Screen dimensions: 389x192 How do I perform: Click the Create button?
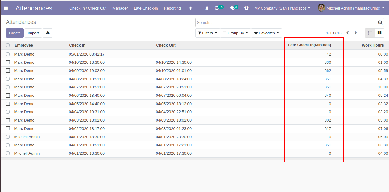tap(15, 33)
